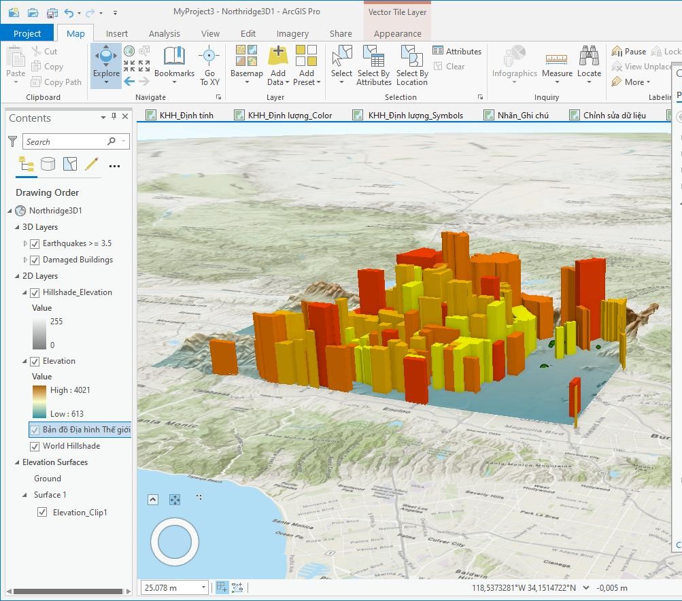Screen dimensions: 682x601
Task: Click Contents horizontal scrollbar
Action: (67, 591)
